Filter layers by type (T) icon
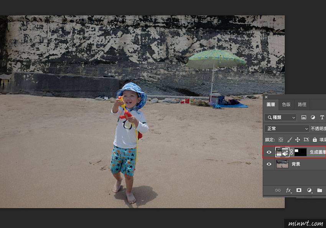This screenshot has height=228, width=326. tap(322, 117)
